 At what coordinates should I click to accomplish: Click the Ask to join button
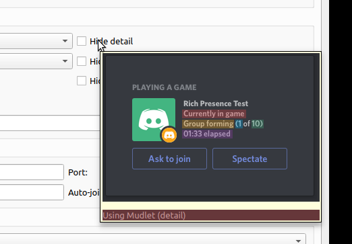(x=169, y=159)
